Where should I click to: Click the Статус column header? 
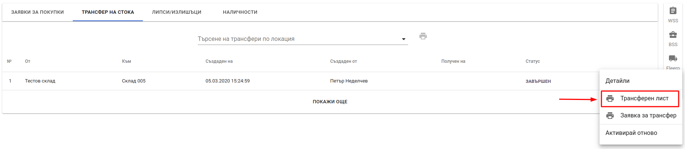coord(533,61)
